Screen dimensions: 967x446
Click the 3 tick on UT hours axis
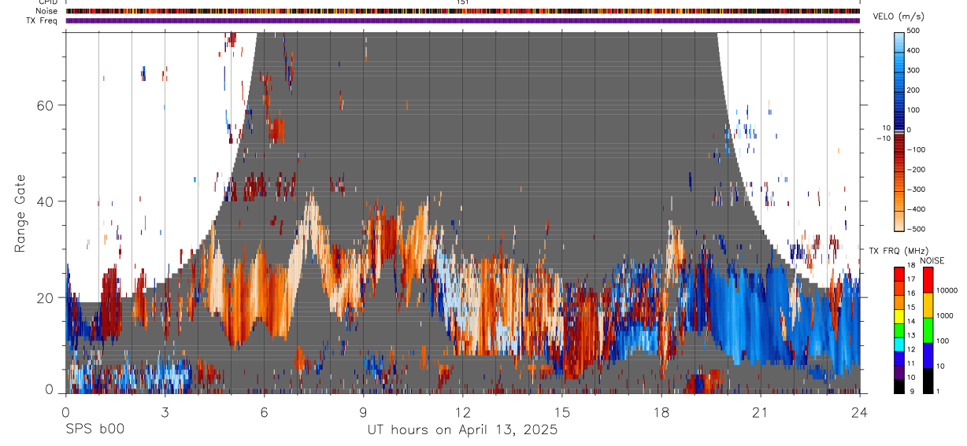(x=165, y=413)
